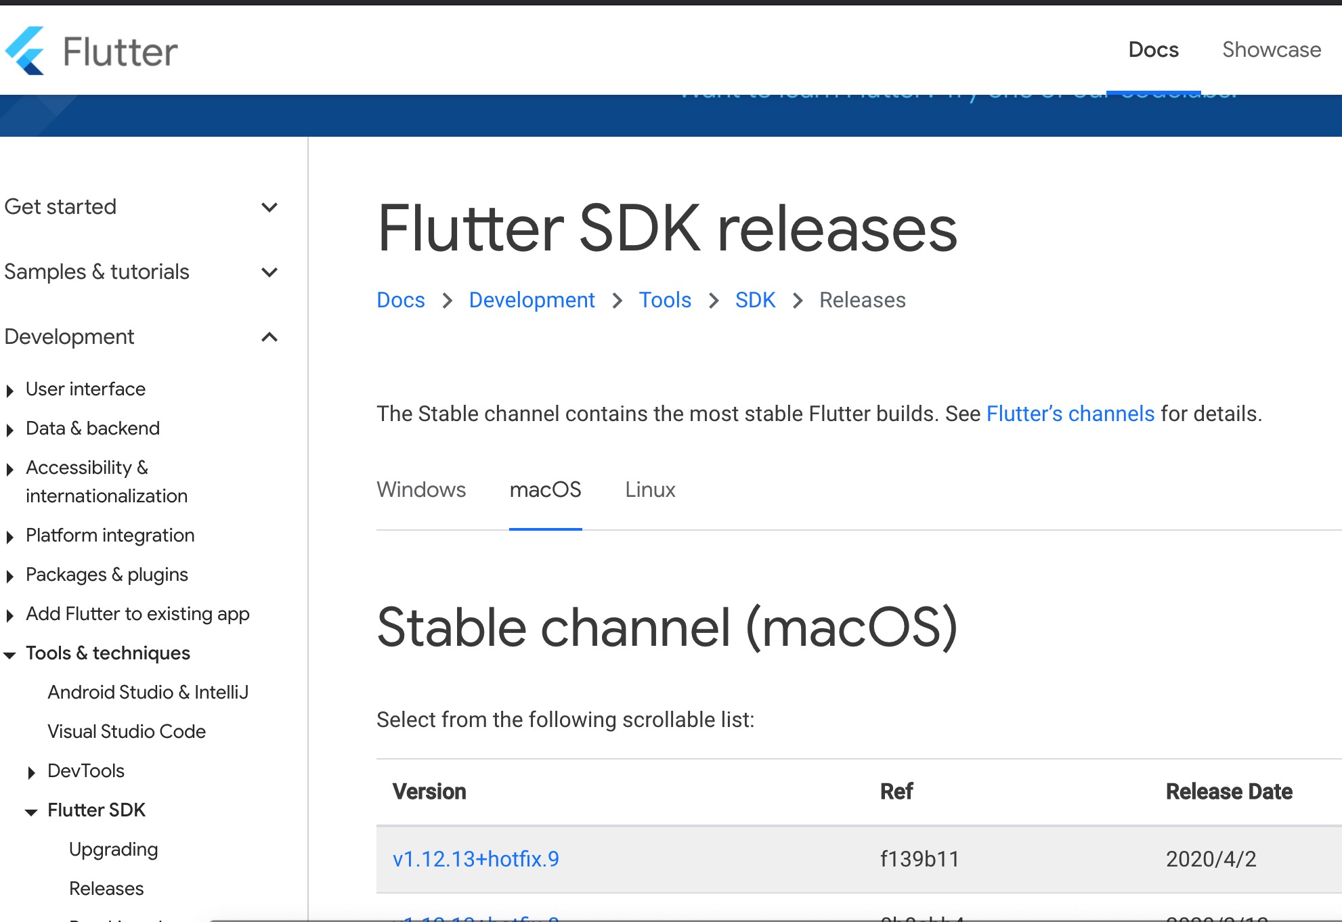
Task: Open the User interface sidebar item
Action: click(85, 389)
